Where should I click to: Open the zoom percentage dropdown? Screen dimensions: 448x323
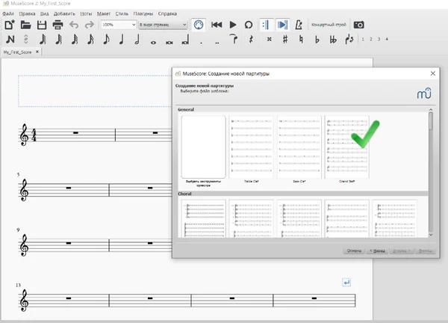pos(118,25)
